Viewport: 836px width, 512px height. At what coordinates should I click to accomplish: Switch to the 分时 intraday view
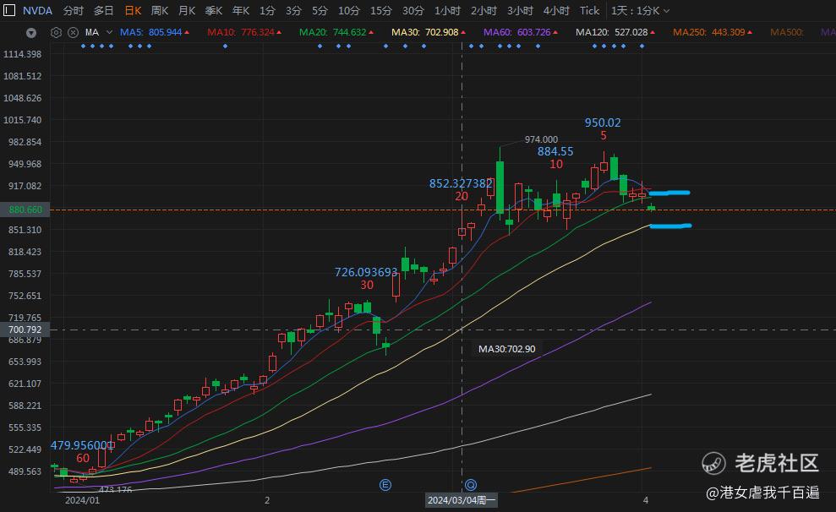(73, 11)
